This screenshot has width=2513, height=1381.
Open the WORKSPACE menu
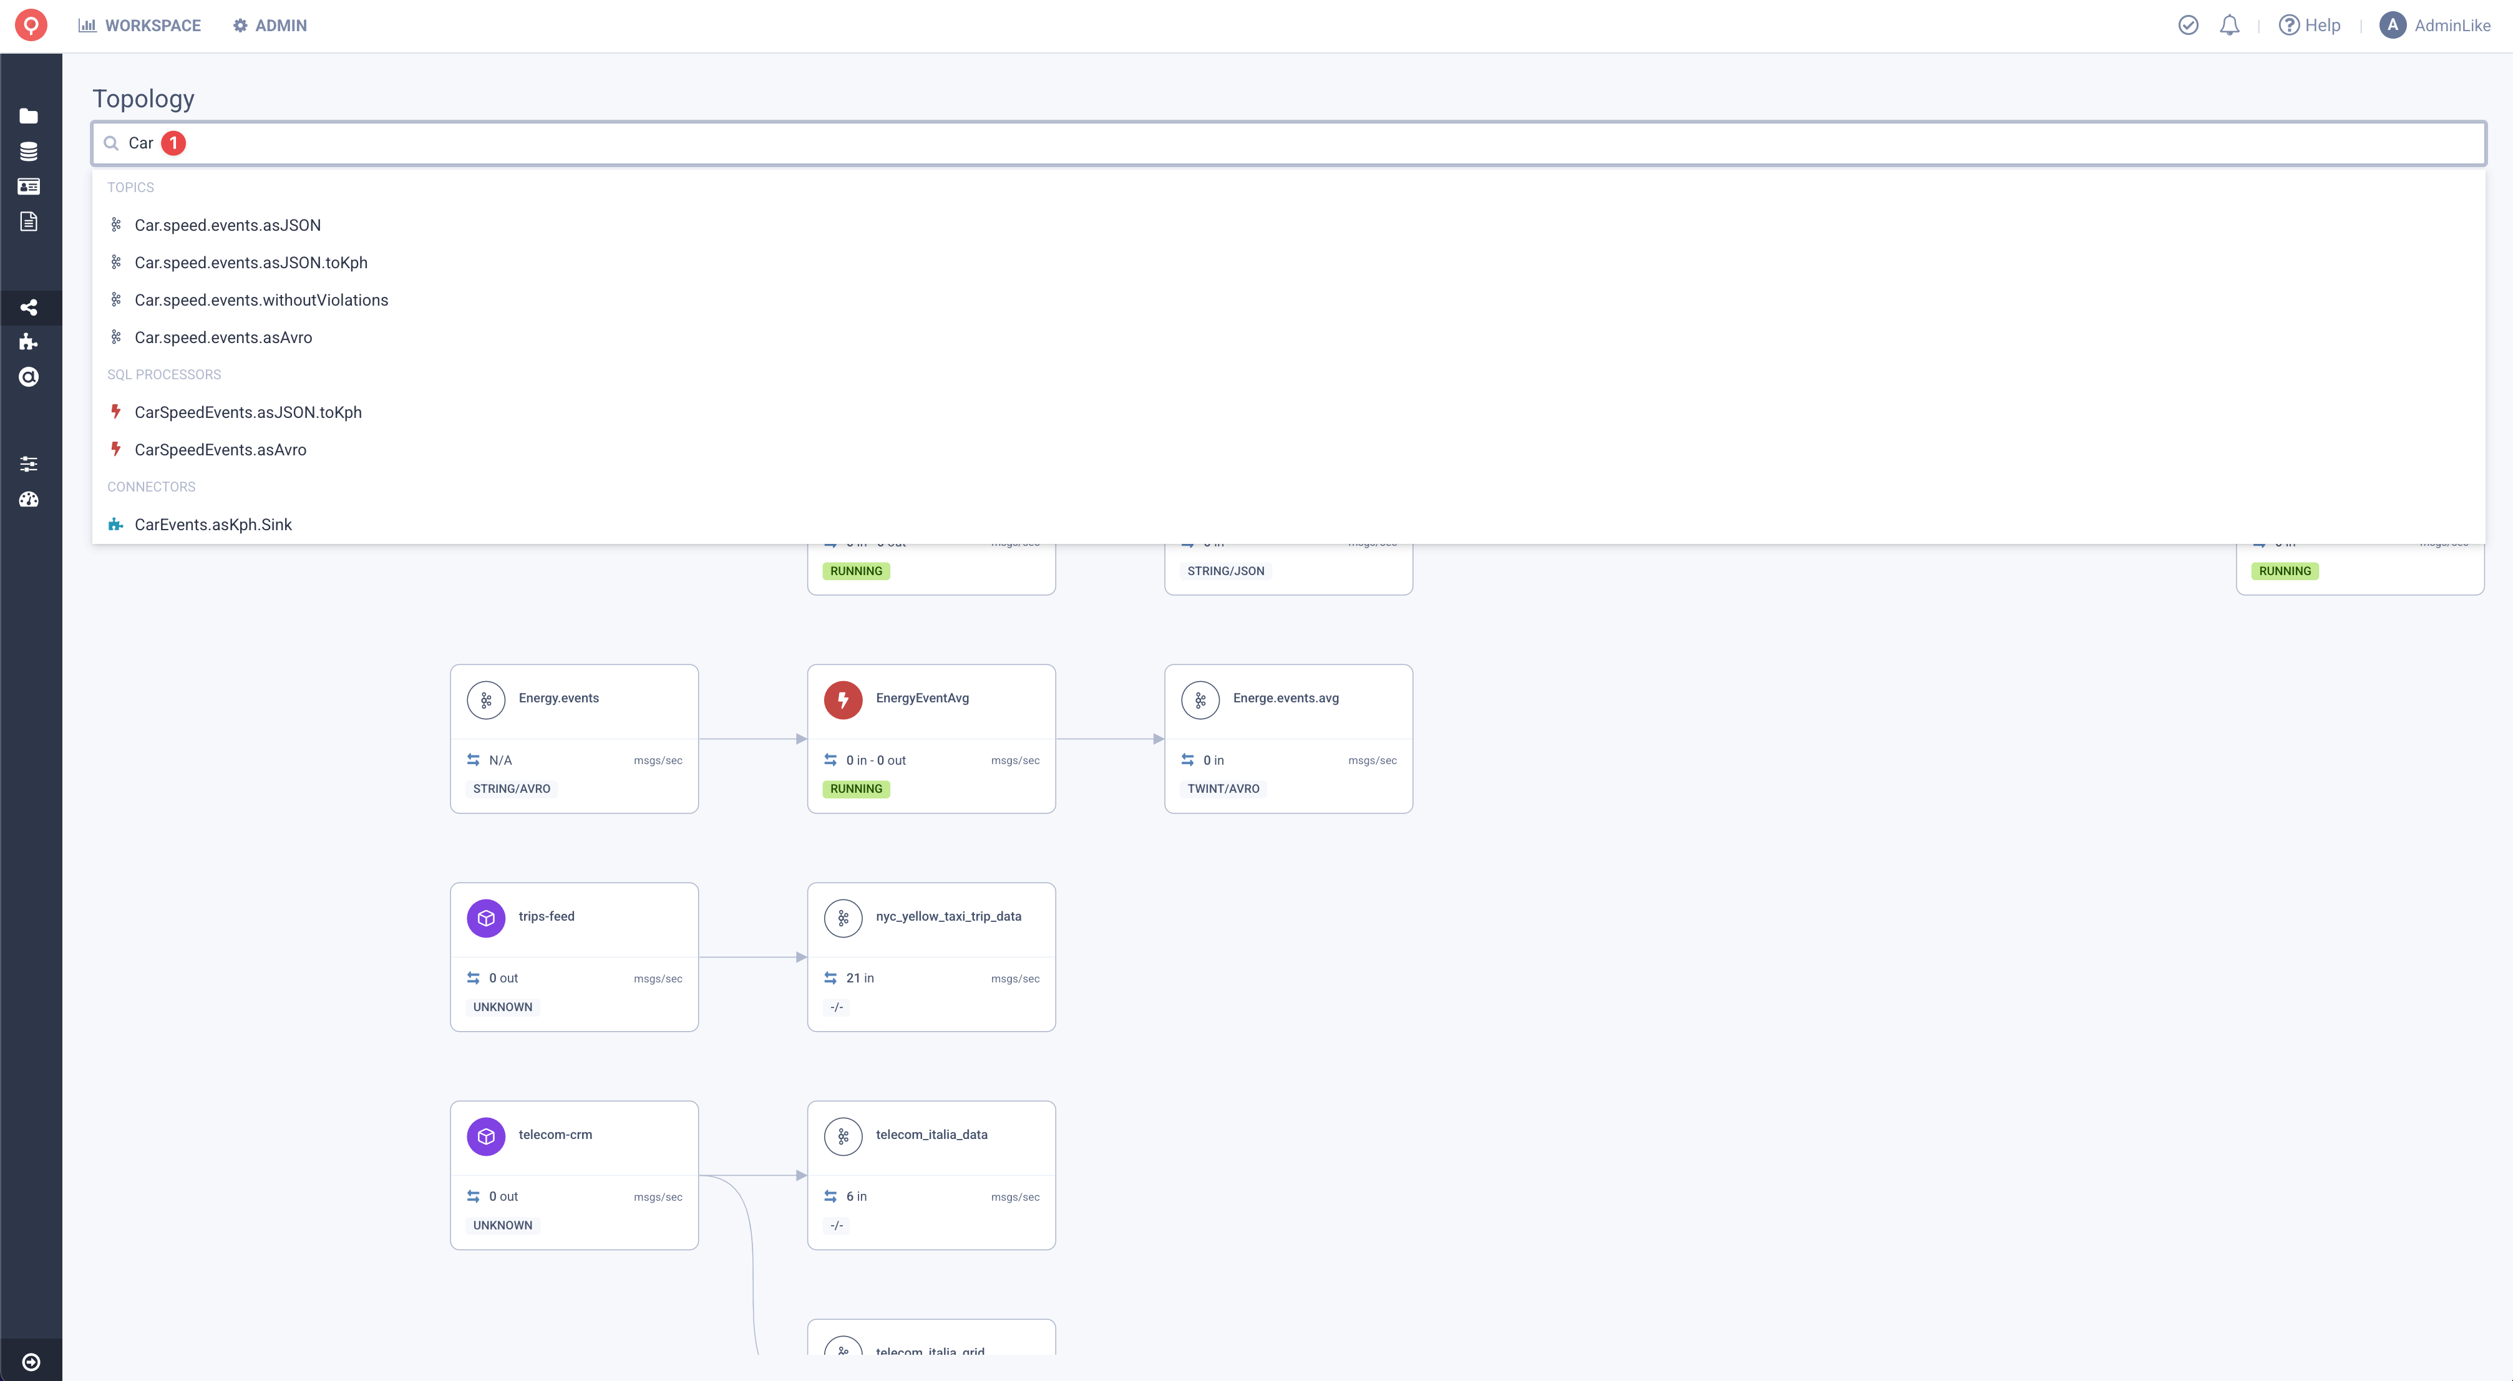[x=140, y=26]
